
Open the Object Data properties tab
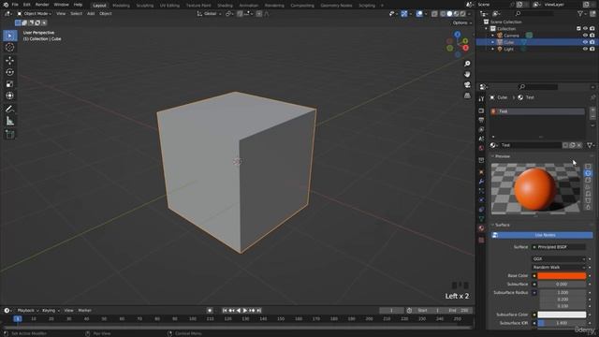pyautogui.click(x=481, y=218)
